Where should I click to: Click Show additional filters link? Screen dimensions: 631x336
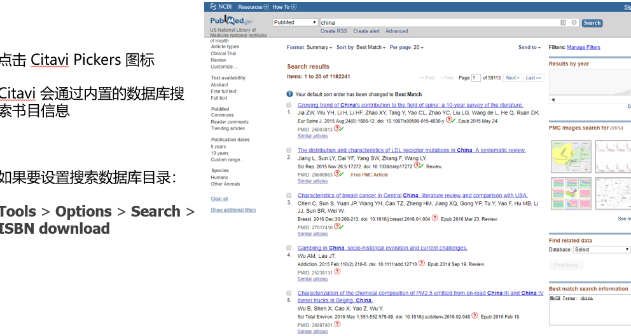click(233, 210)
